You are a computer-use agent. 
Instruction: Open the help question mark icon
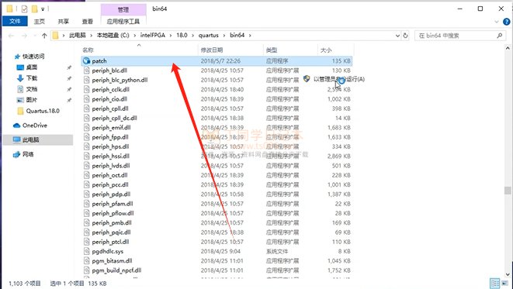coord(507,22)
